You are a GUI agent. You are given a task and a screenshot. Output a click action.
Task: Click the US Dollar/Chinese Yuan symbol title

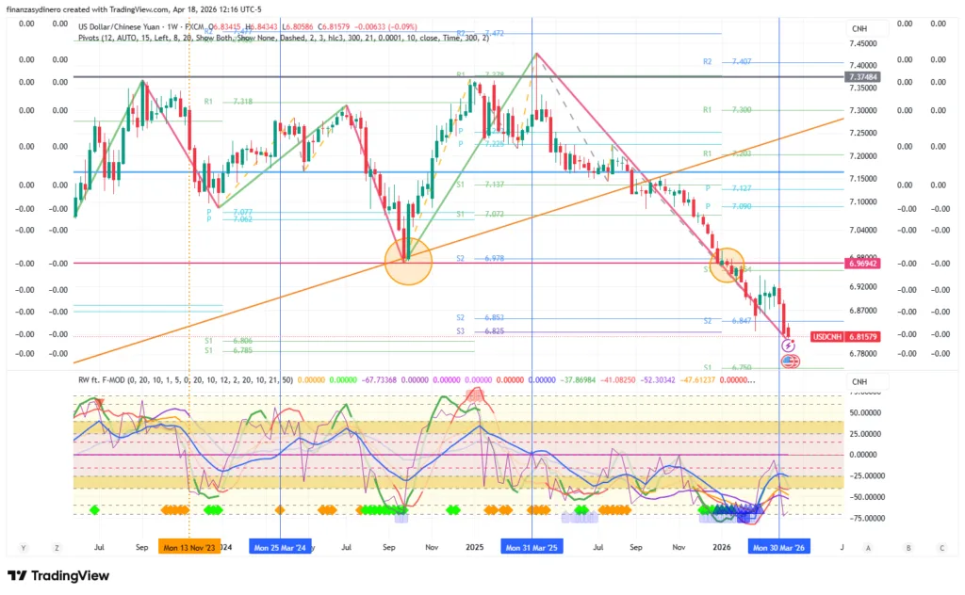coord(127,28)
